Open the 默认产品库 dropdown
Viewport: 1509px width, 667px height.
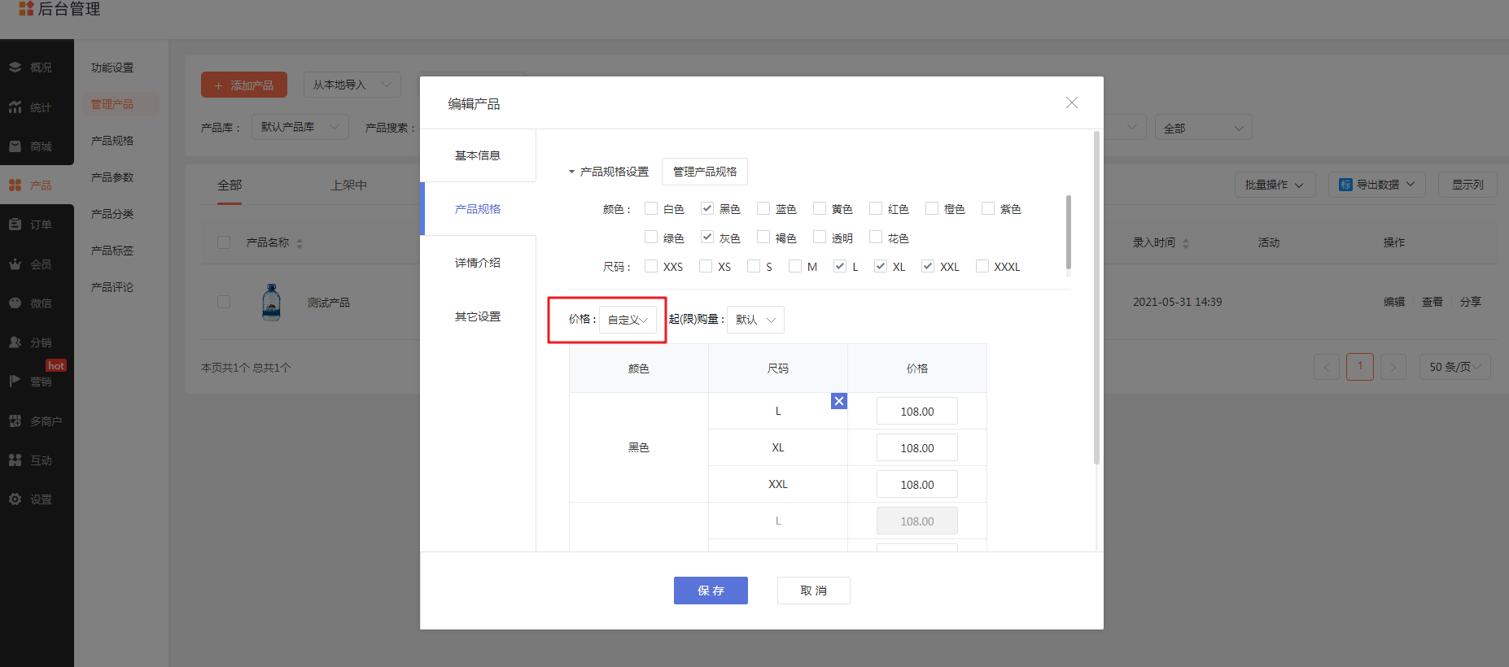tap(300, 127)
